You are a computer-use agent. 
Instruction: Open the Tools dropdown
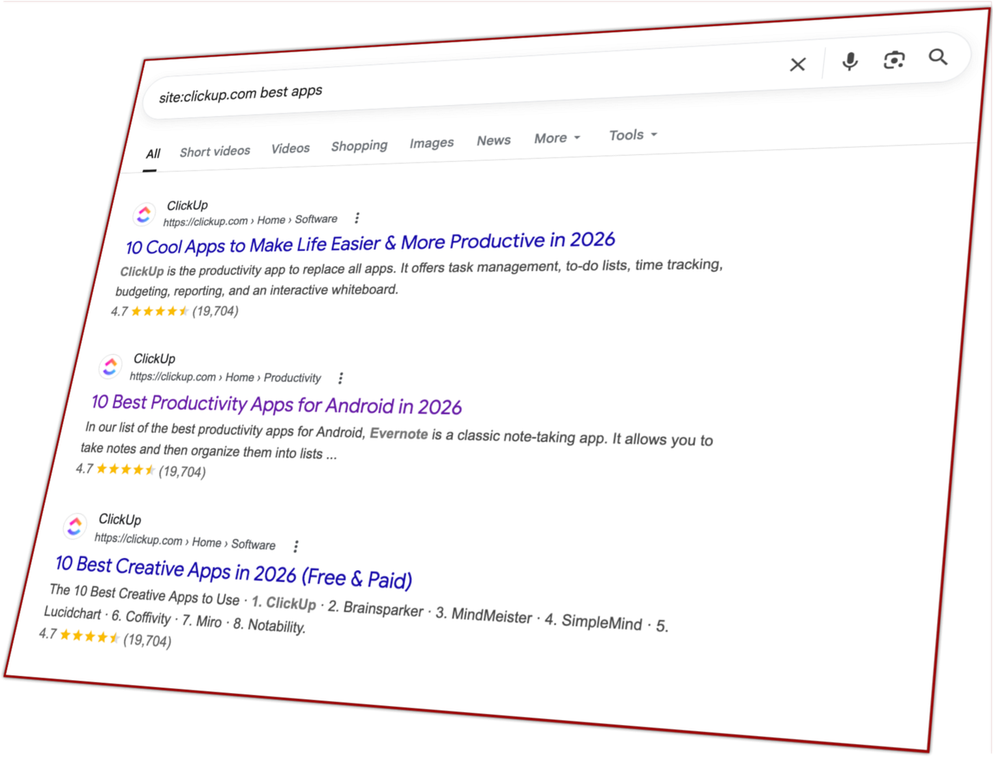633,135
